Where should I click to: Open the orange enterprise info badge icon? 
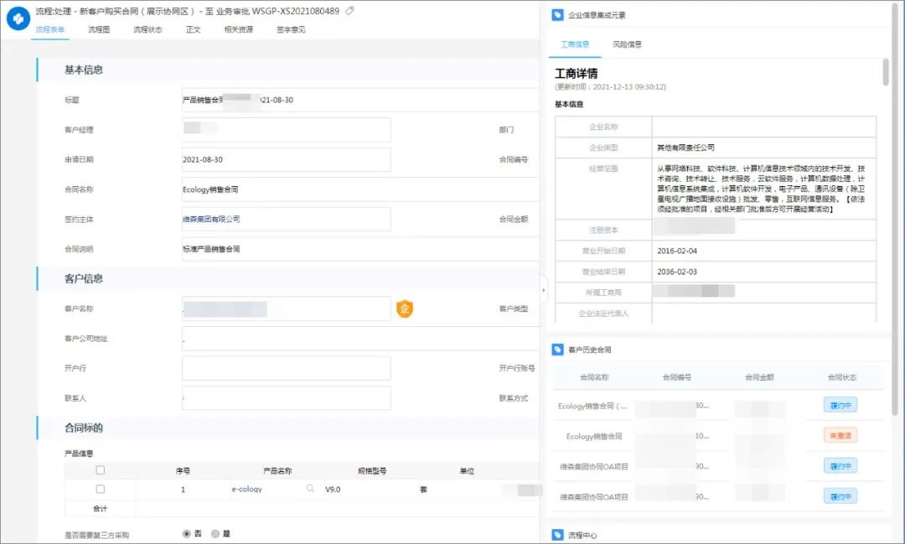[405, 308]
